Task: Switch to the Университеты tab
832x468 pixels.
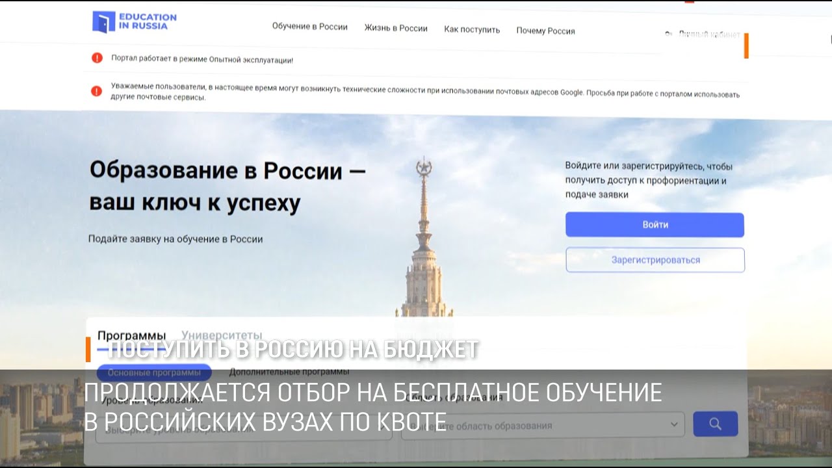Action: tap(222, 335)
